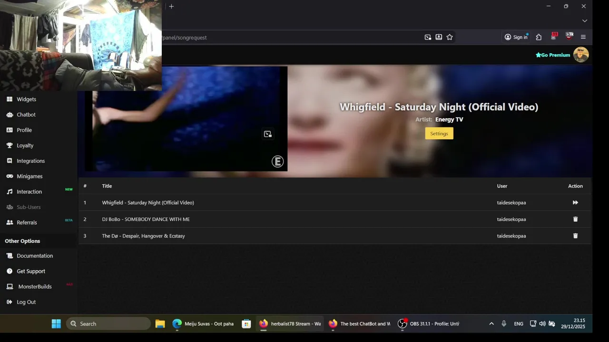
Task: Open File Explorer from taskbar
Action: (160, 323)
